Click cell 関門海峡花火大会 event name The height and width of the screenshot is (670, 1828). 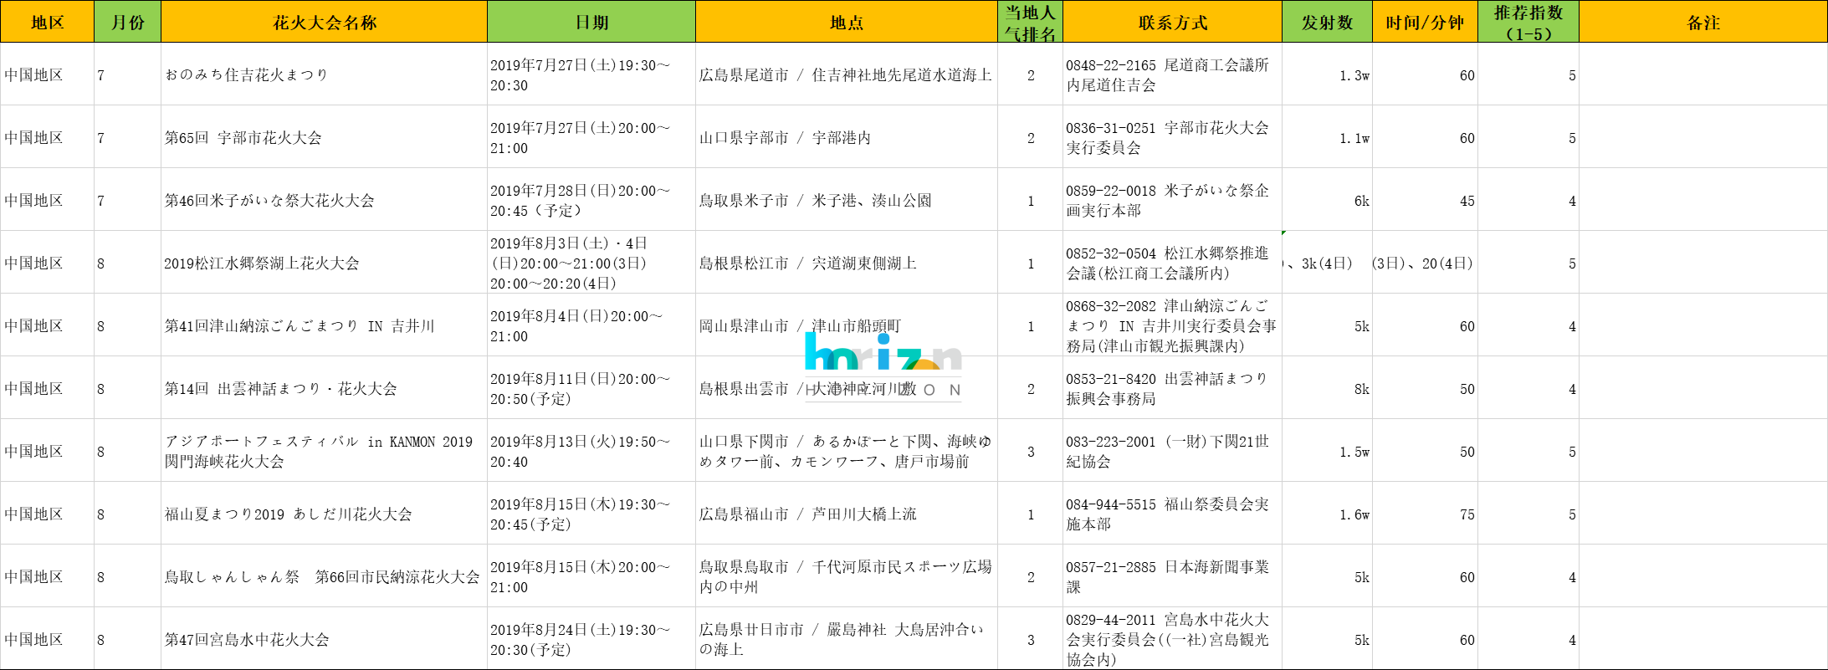(x=324, y=451)
